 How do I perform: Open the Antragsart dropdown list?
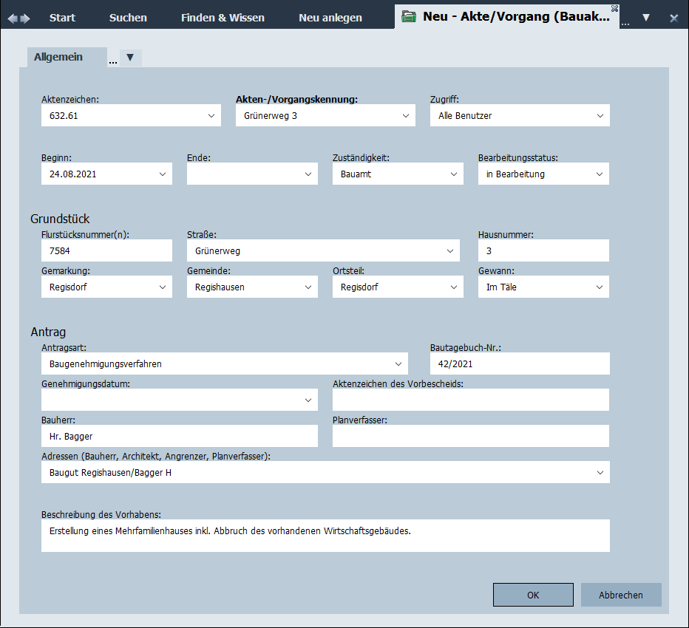pyautogui.click(x=398, y=364)
